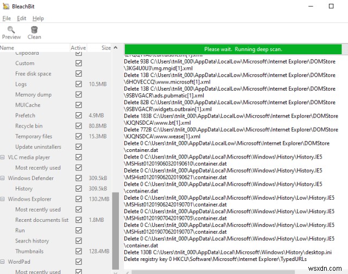Uncheck the Prefetch checkbox
The width and height of the screenshot is (348, 274).
tap(79, 116)
